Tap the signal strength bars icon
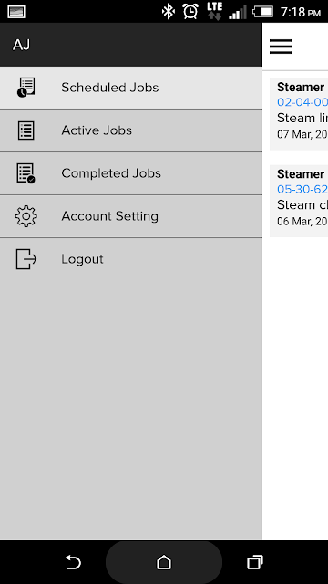The height and width of the screenshot is (584, 328). tap(238, 12)
